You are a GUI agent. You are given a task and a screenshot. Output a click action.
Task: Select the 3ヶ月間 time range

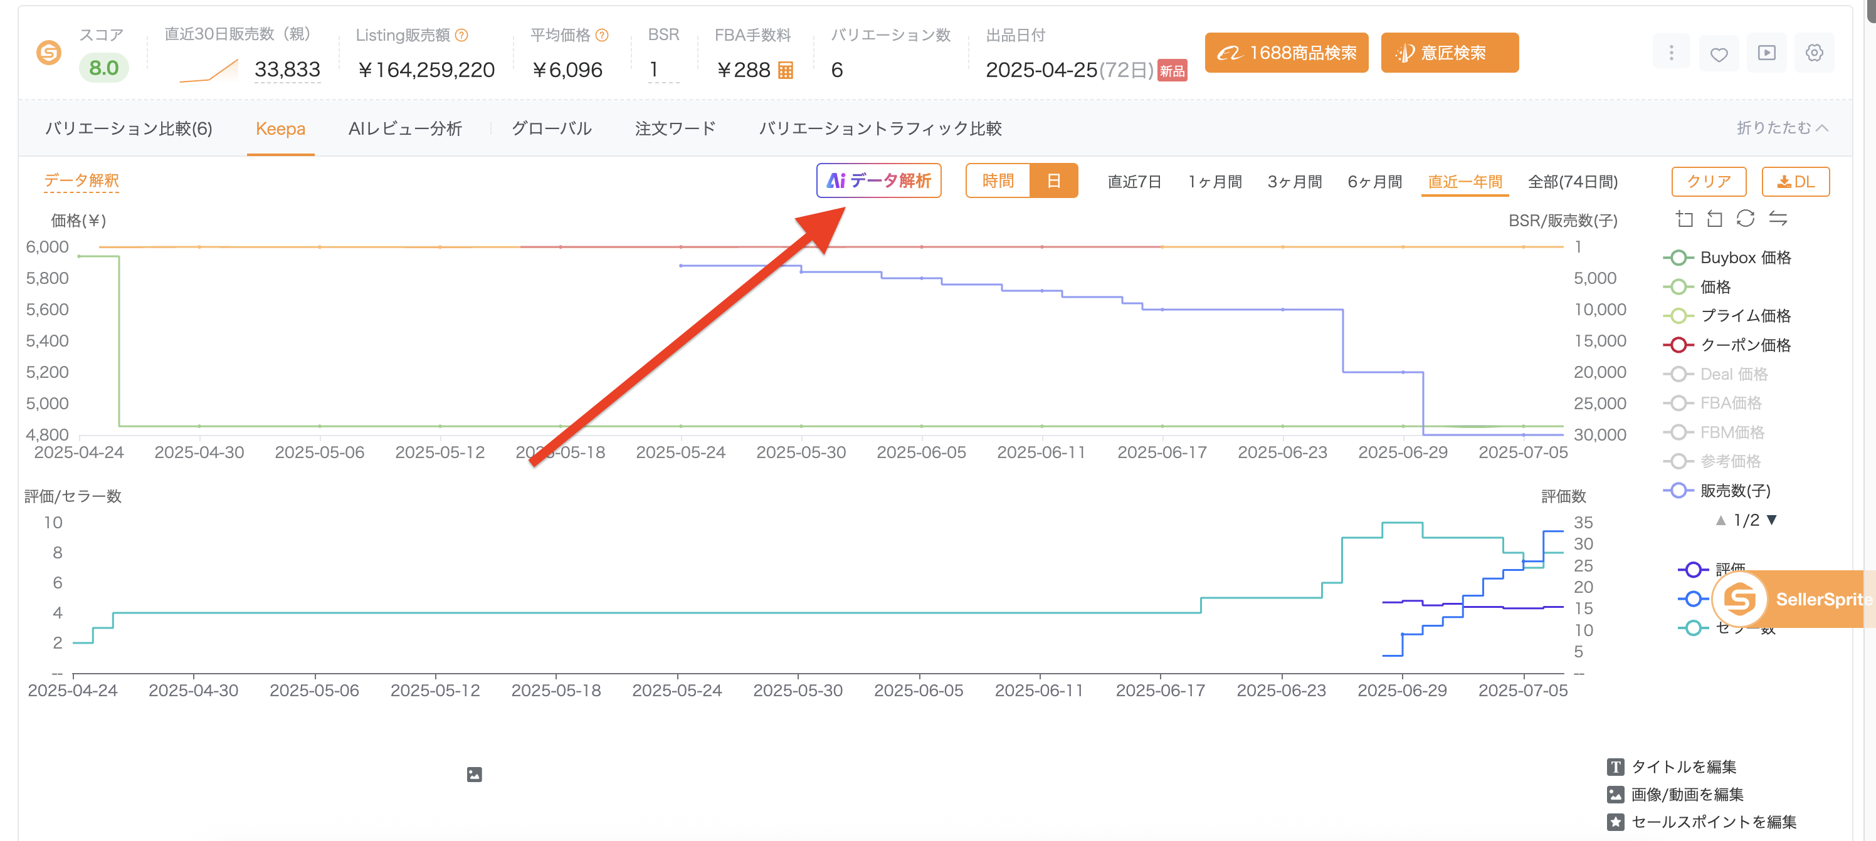coord(1295,182)
